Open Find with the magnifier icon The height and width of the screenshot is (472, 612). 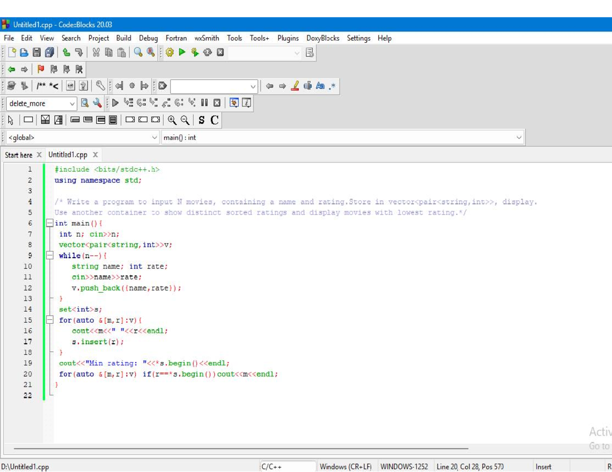[138, 52]
